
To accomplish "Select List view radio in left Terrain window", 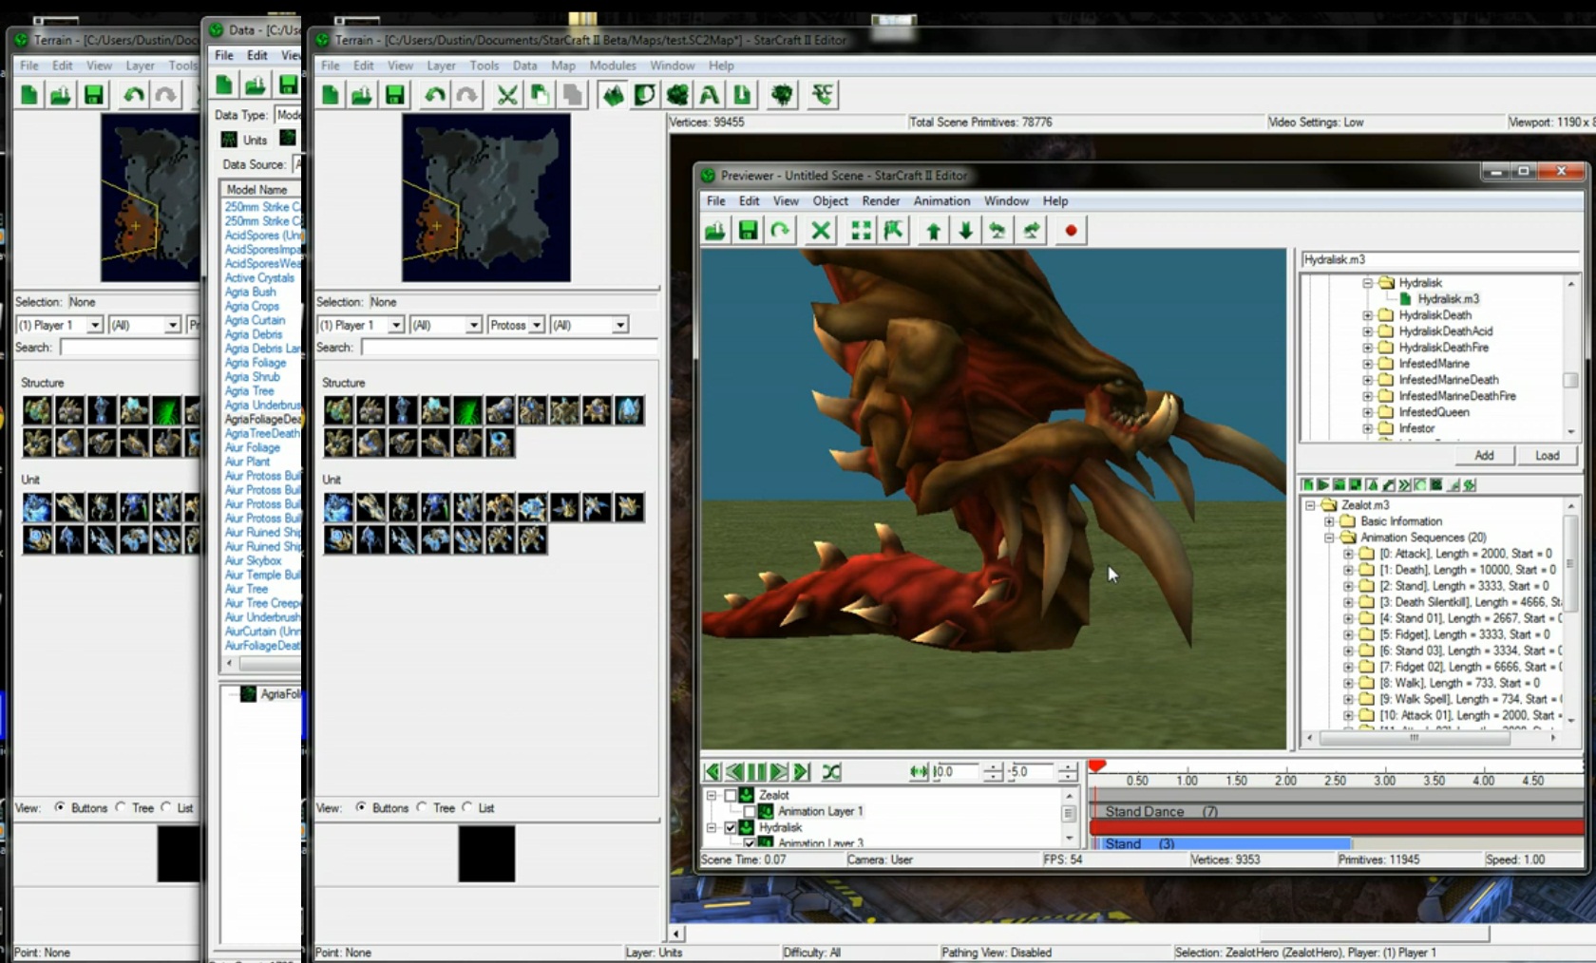I will coord(166,807).
